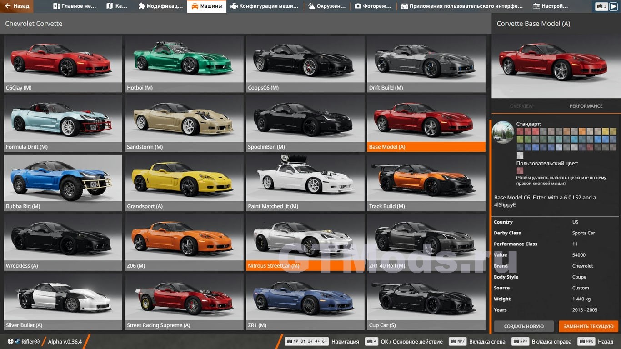
Task: Select the Formula Drift (M) thumbnail
Action: pos(63,124)
